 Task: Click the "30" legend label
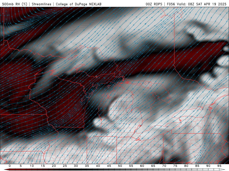coord(76,166)
